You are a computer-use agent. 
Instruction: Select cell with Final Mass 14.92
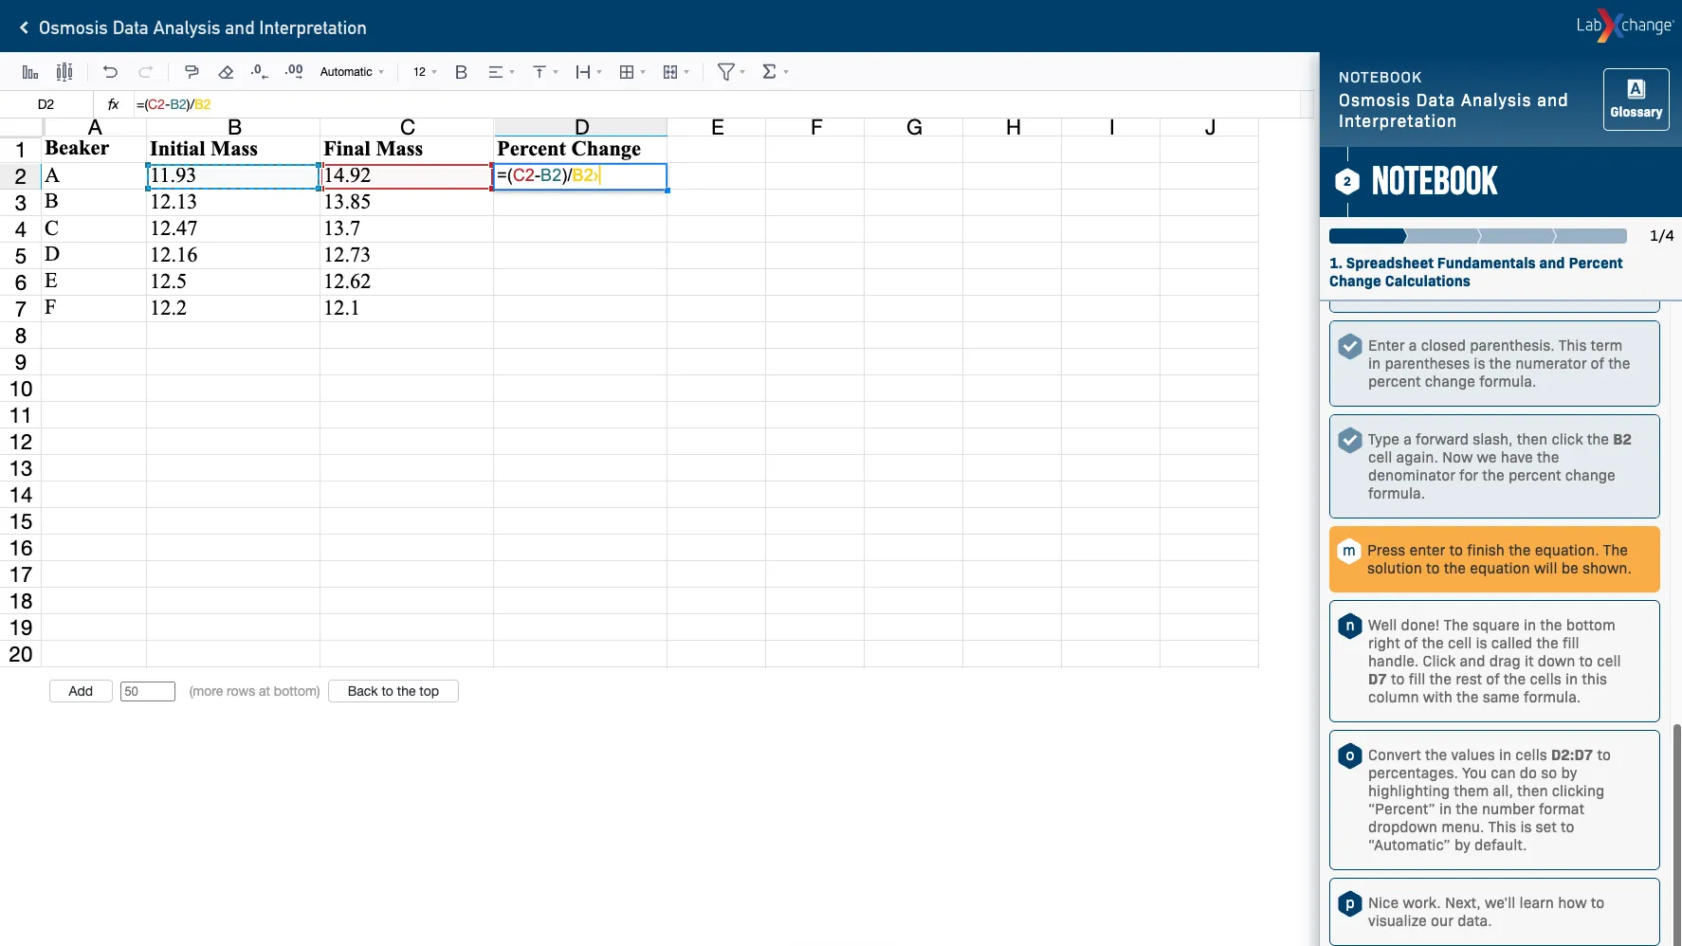(407, 175)
